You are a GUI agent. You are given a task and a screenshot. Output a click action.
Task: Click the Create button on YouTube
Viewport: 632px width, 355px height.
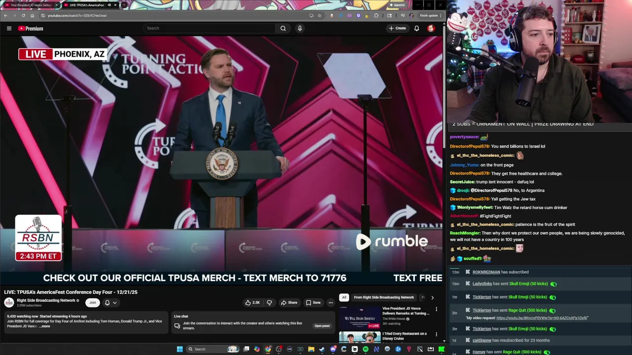click(x=397, y=29)
